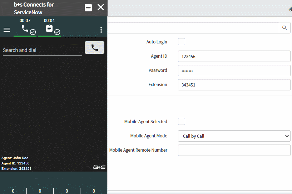Viewport: 292px width, 194px height.
Task: Click the magnifier search icon
Action: pyautogui.click(x=284, y=28)
